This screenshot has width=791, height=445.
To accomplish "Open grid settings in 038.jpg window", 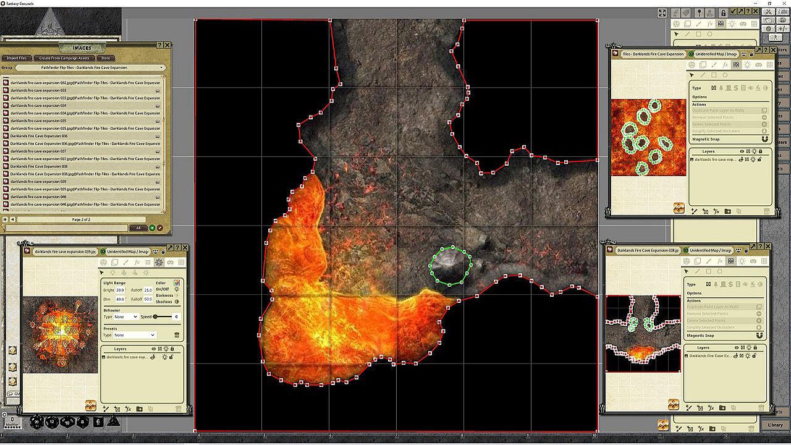I will pyautogui.click(x=764, y=261).
